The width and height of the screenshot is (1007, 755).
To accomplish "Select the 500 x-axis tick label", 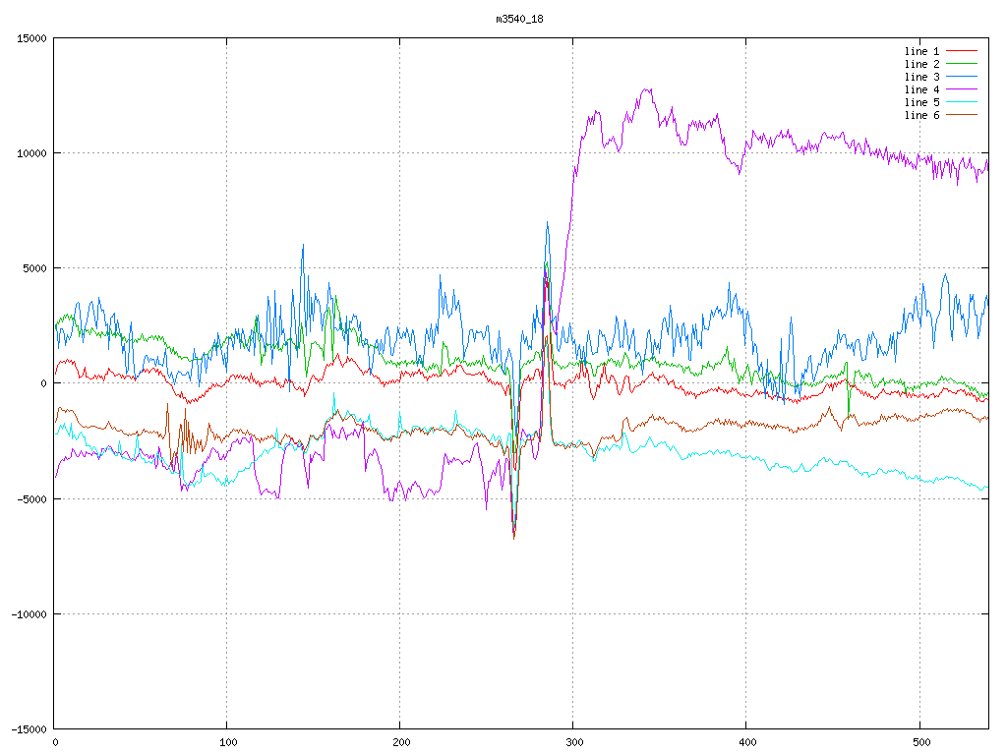I will click(918, 742).
